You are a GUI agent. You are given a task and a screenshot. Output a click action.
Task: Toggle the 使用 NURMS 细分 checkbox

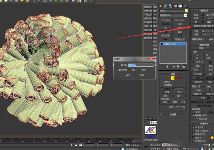point(193,131)
